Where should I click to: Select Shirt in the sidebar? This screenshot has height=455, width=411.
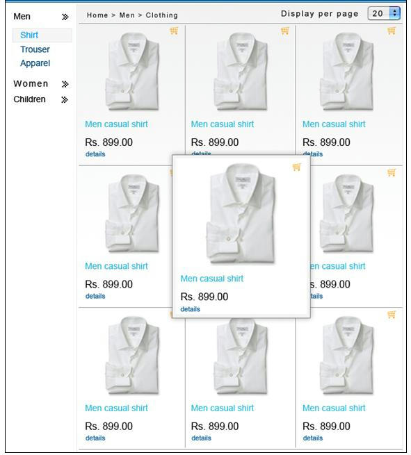[29, 35]
